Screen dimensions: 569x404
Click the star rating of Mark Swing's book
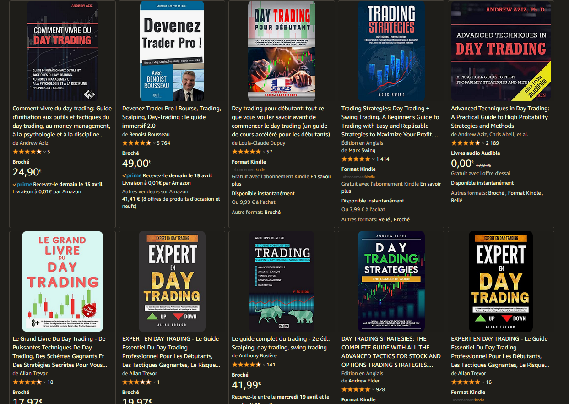356,159
